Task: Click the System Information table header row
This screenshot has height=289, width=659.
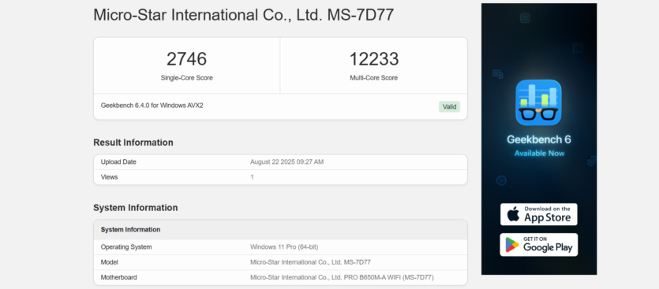Action: tap(280, 229)
